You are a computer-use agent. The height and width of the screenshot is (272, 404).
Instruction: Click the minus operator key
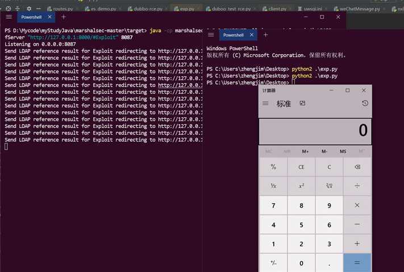357,225
